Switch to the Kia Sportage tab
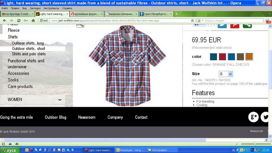This screenshot has width=272, height=153. click(x=16, y=14)
